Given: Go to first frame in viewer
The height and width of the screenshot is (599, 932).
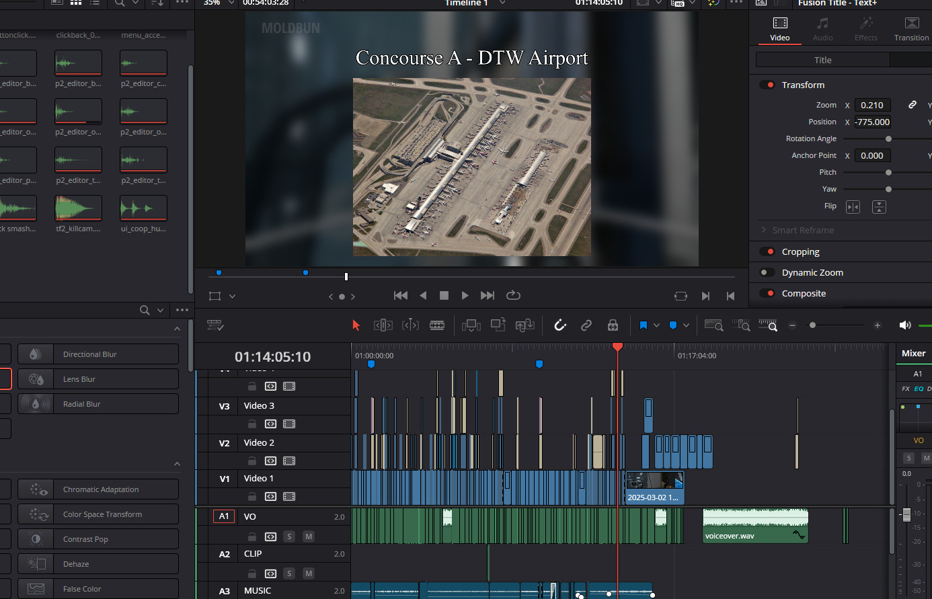Looking at the screenshot, I should (x=401, y=295).
